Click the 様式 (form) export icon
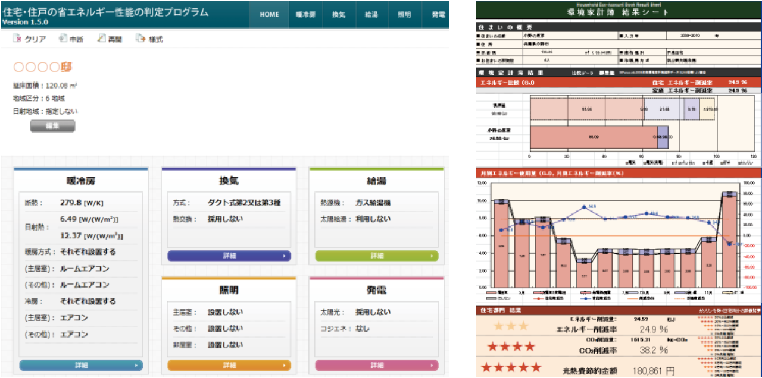 (140, 39)
